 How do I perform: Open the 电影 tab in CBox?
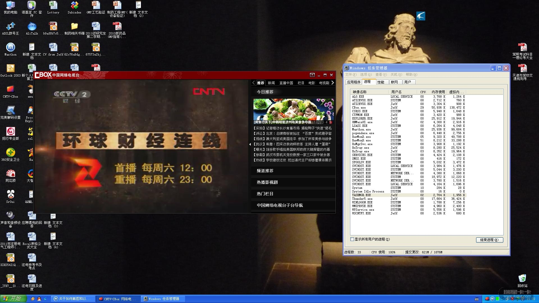coord(312,83)
